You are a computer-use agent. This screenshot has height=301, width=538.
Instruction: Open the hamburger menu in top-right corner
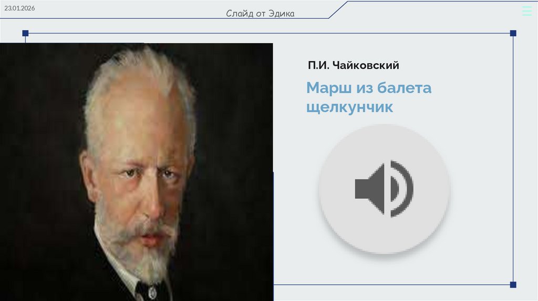tap(526, 10)
